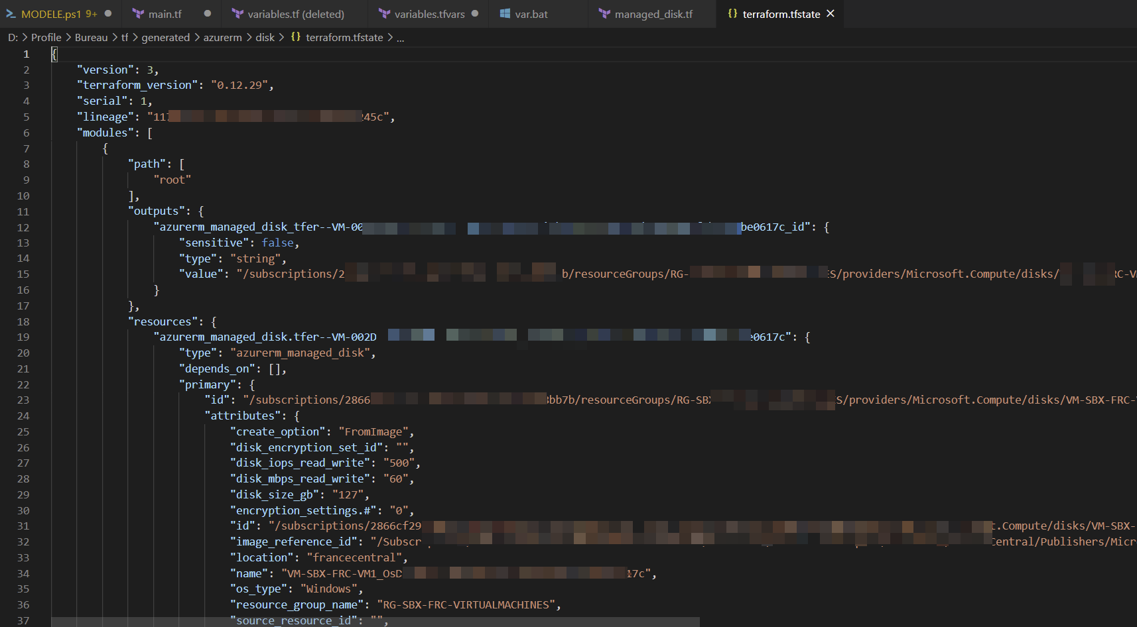The width and height of the screenshot is (1137, 627).
Task: Click the "azurerm_managed_disk" type value
Action: (x=301, y=353)
